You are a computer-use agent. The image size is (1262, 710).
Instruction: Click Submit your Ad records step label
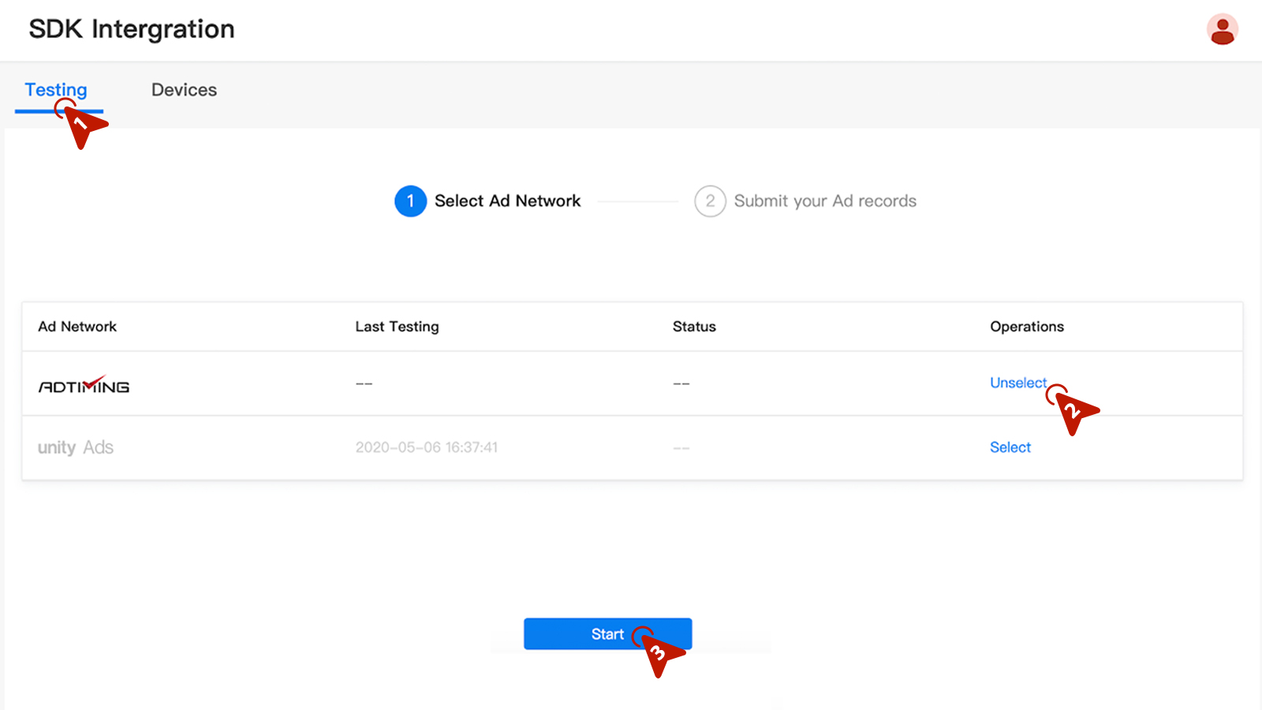[825, 201]
